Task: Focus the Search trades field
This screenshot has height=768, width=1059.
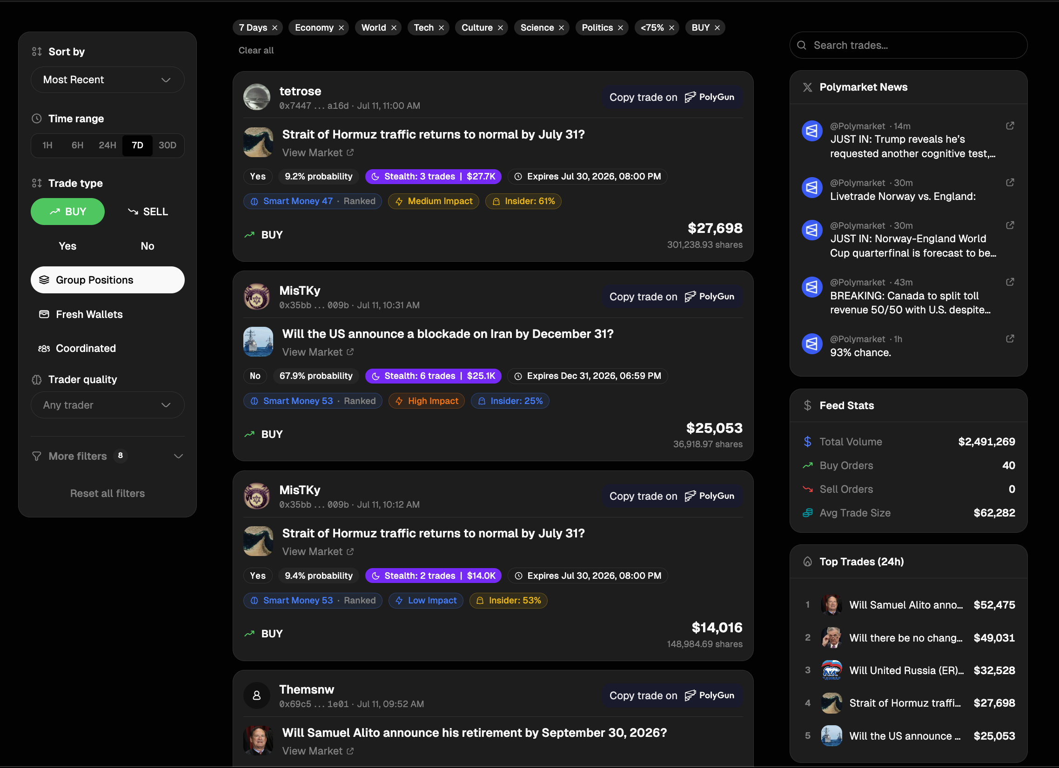Action: (908, 45)
